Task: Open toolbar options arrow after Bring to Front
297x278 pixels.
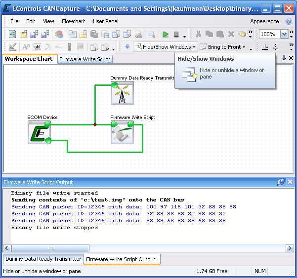Action: 251,49
